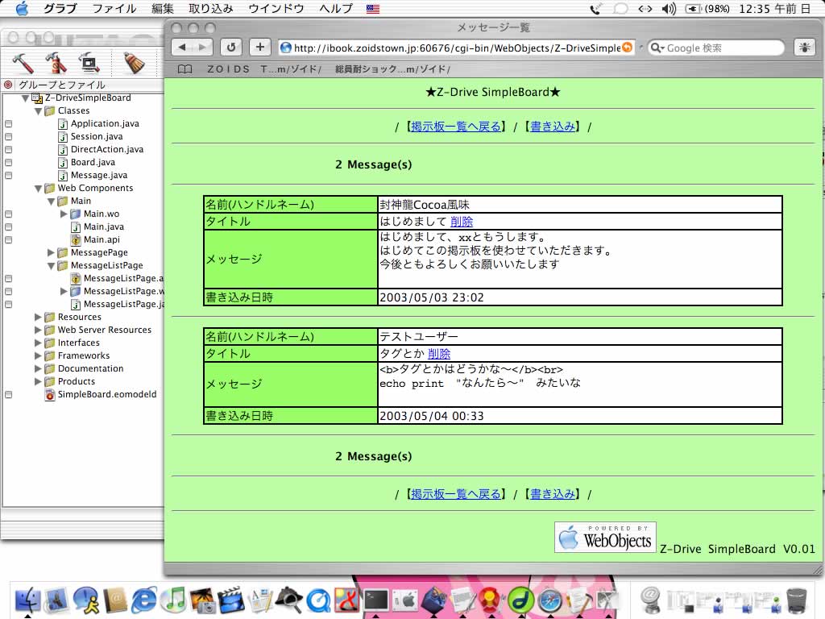
Task: Toggle the target checkbox beside Application.java
Action: 9,123
